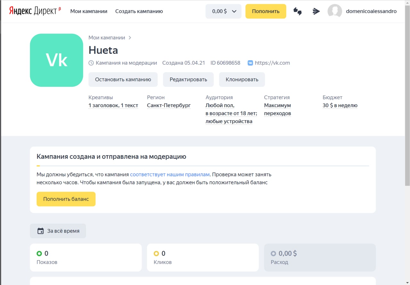410x285 pixels.
Task: Click the Пополнить баланс button
Action: (x=66, y=199)
